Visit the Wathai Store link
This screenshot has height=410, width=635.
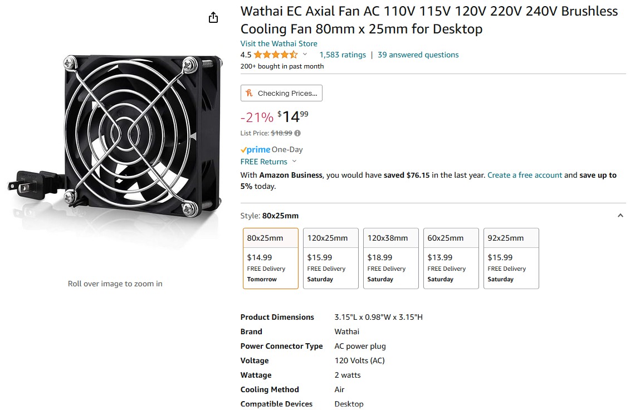279,43
